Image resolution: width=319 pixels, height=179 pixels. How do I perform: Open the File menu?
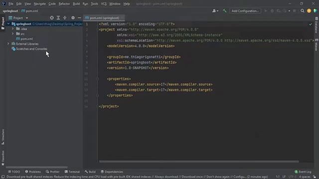(11, 4)
